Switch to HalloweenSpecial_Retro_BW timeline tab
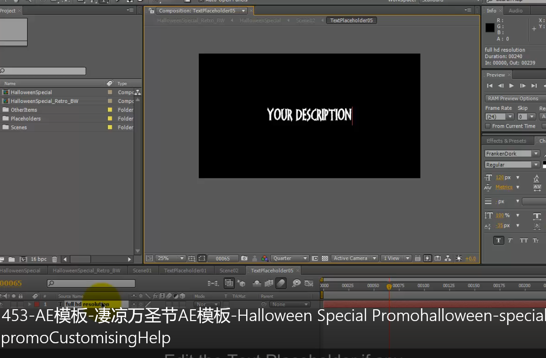Viewport: 546px width, 358px height. coord(86,270)
